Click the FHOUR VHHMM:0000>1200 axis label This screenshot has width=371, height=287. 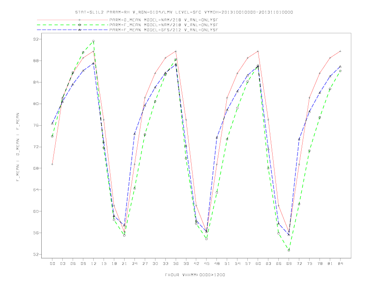(x=195, y=275)
